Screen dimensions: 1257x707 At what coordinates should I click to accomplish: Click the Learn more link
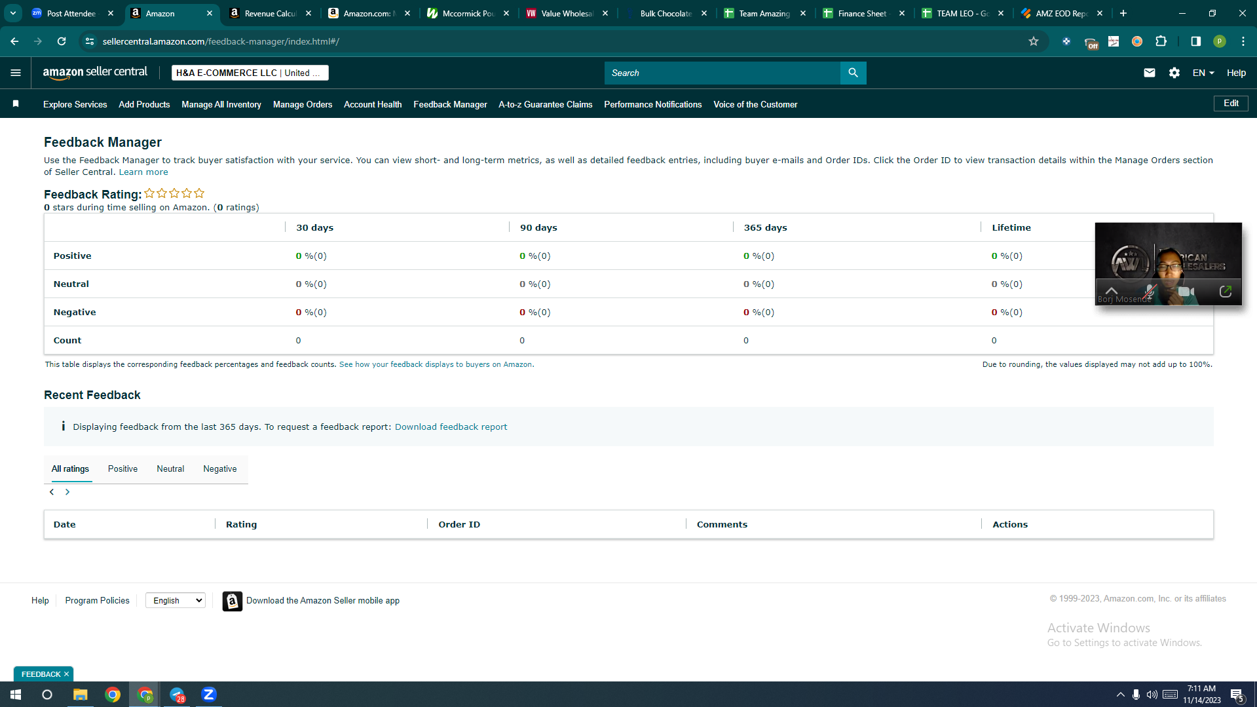143,172
